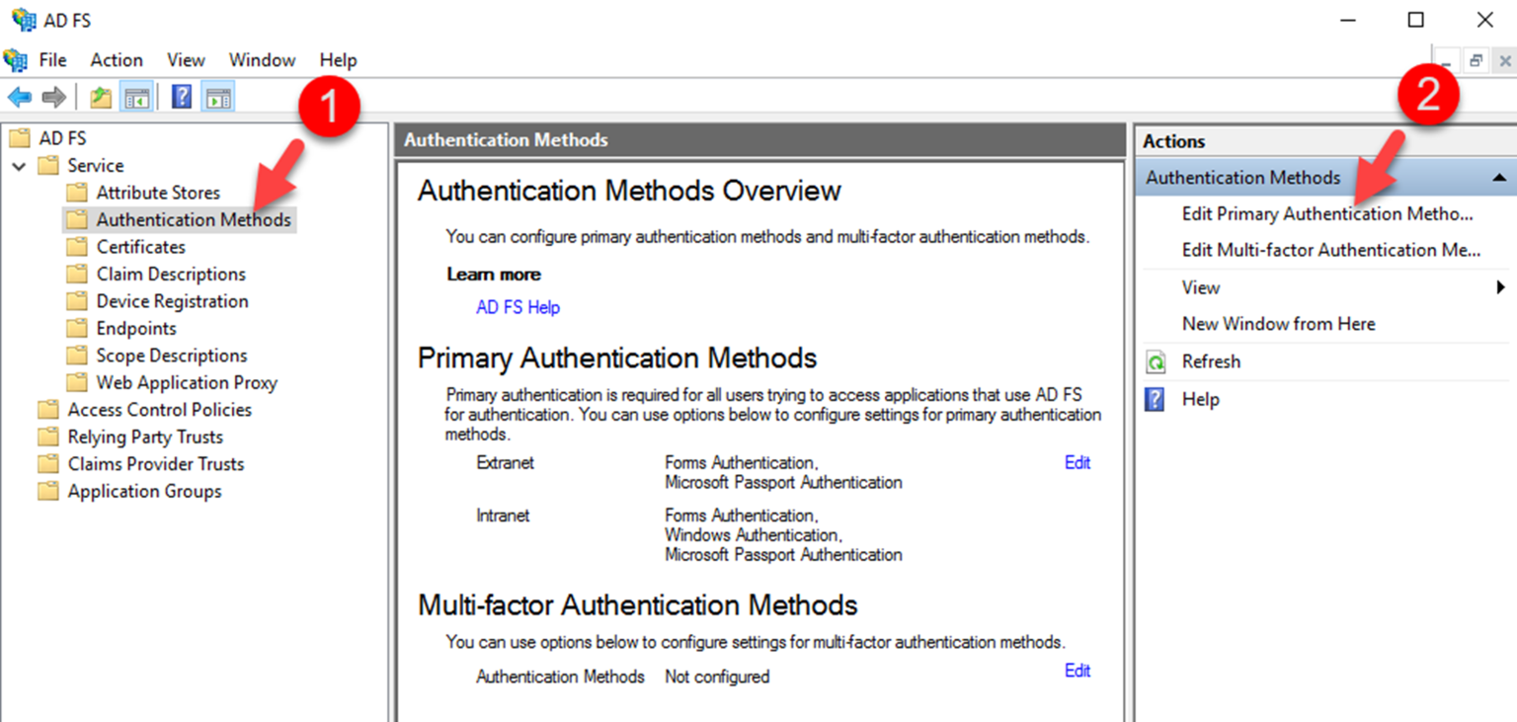This screenshot has width=1517, height=722.
Task: Navigate back using the blue back arrow
Action: tap(20, 96)
